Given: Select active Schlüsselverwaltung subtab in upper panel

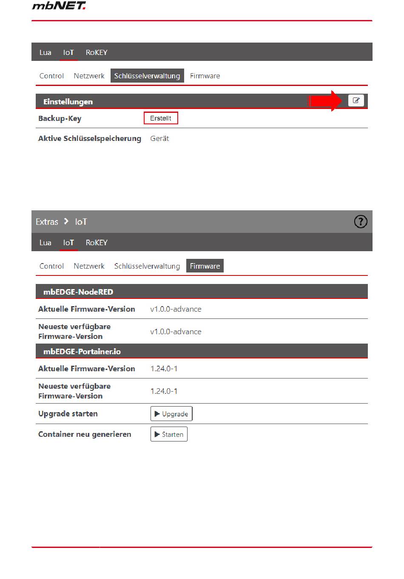Looking at the screenshot, I should coord(147,76).
